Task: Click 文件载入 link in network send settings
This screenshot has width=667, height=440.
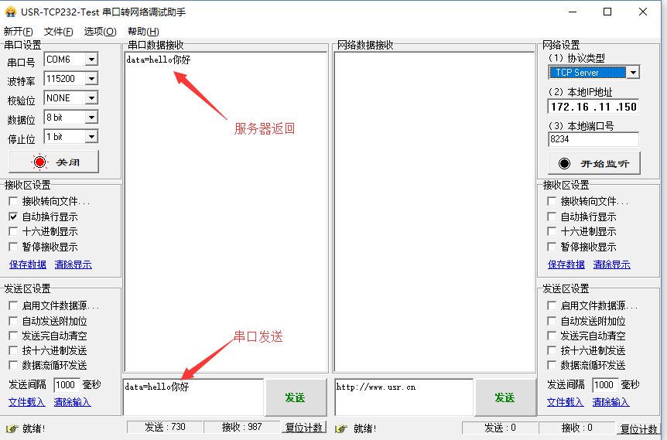Action: [565, 402]
